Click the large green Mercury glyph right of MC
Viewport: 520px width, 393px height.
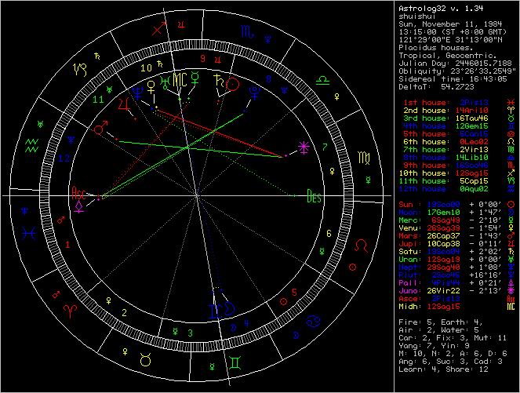pyautogui.click(x=195, y=78)
